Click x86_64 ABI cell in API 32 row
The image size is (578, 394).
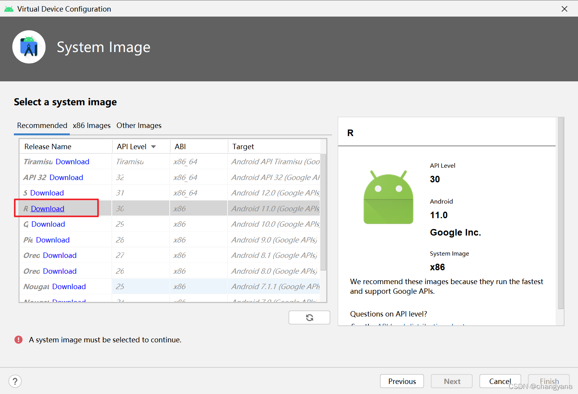coord(199,177)
